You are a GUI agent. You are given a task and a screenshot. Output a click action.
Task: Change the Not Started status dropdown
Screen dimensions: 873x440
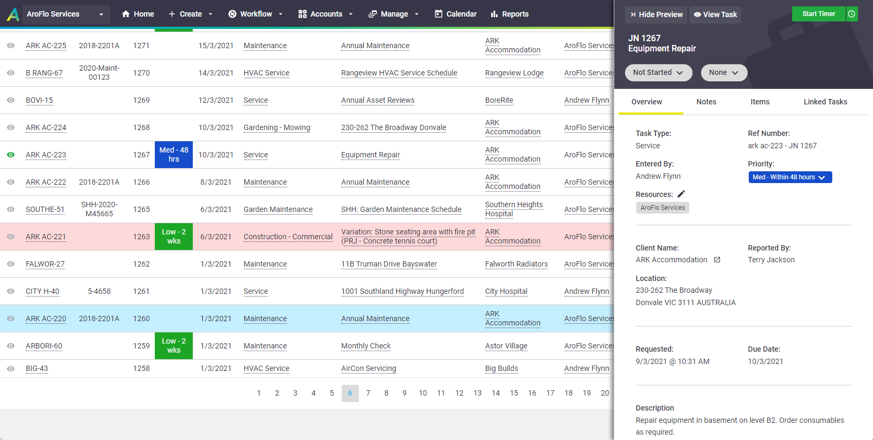pos(658,72)
